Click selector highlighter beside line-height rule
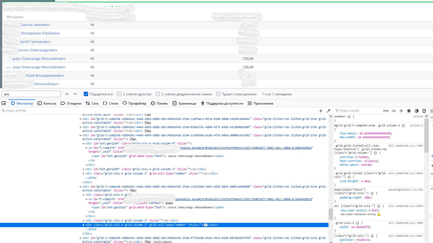Image resolution: width=433 pixels, height=243 pixels. [349, 177]
